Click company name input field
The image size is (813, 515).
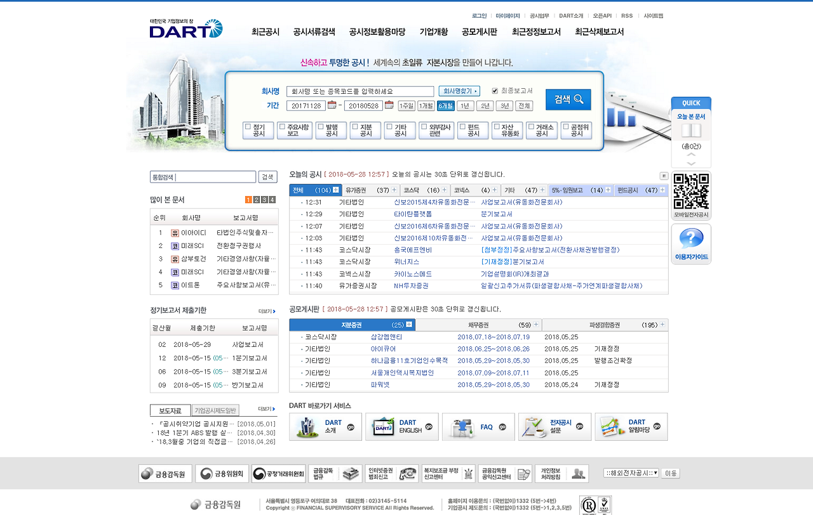(360, 91)
